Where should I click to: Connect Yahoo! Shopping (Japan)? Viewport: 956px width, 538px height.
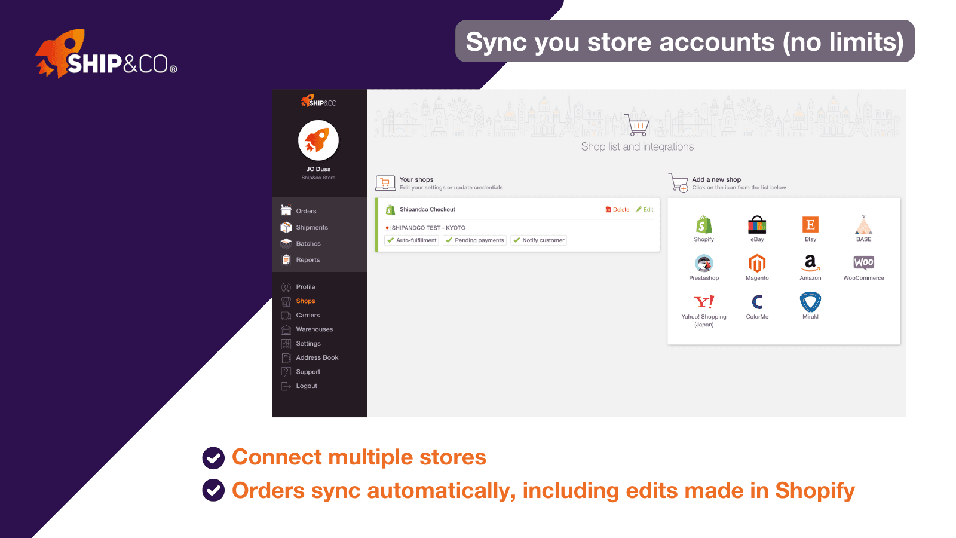(x=704, y=302)
